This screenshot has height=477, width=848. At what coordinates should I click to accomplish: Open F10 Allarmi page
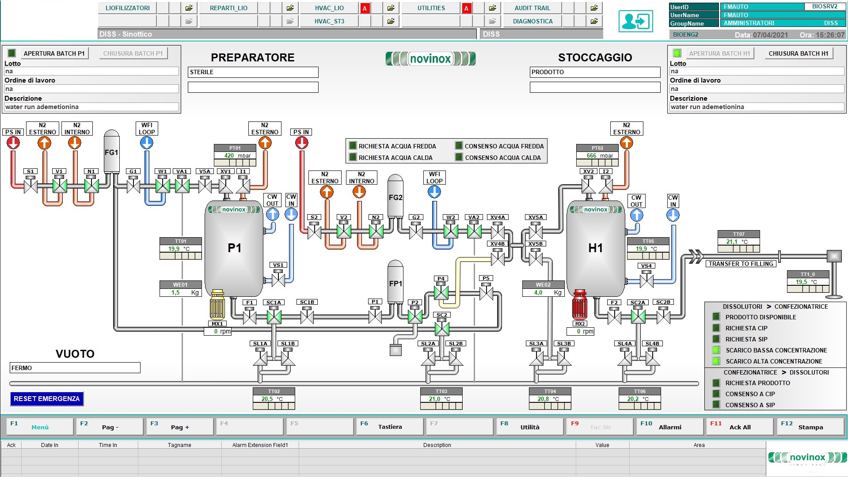(x=670, y=427)
